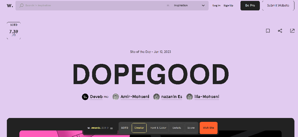Switch to the Font & Color tab
This screenshot has height=137, width=298.
pyautogui.click(x=158, y=128)
